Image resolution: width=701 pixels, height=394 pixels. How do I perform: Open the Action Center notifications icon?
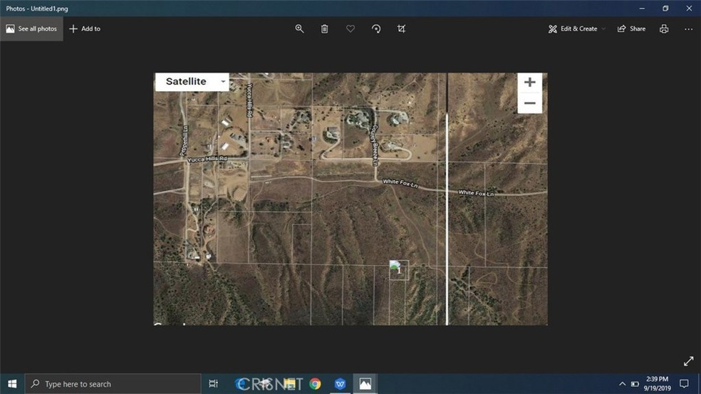click(x=684, y=384)
